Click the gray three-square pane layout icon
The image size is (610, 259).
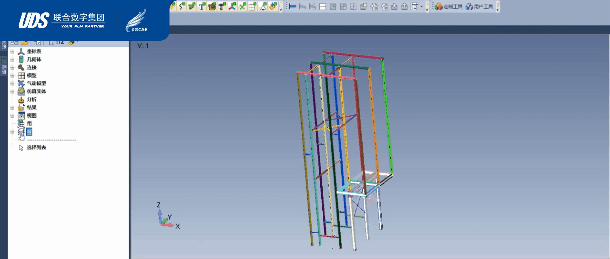click(x=343, y=7)
